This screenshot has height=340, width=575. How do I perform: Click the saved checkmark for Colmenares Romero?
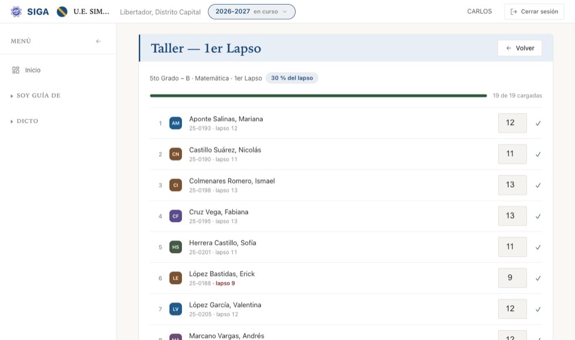(538, 186)
